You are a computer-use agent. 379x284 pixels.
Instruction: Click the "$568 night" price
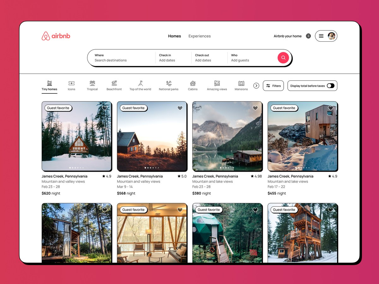point(126,193)
